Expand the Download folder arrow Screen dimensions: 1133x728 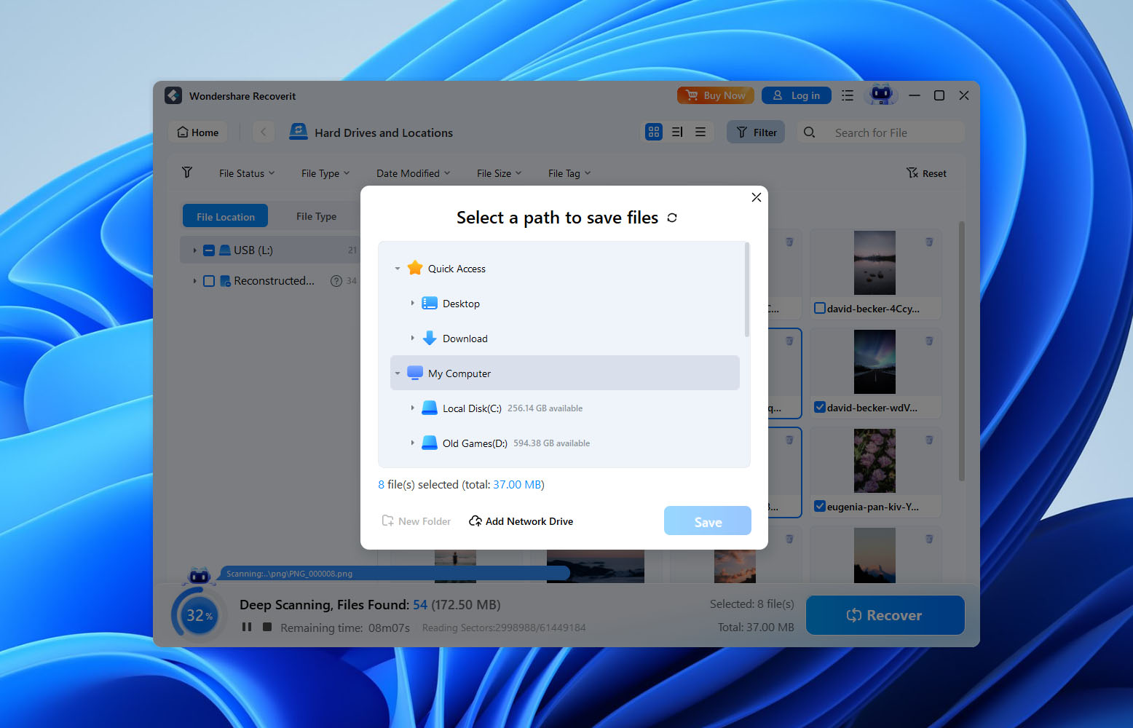coord(412,338)
